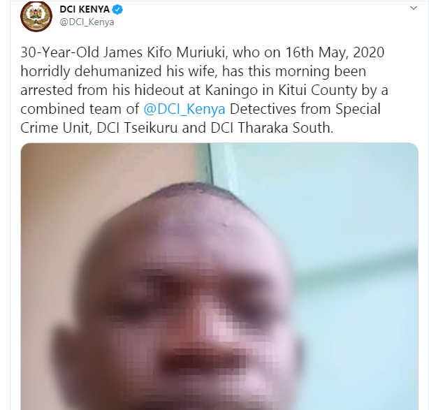Click the words 'Special' after Detectives

[x=358, y=109]
